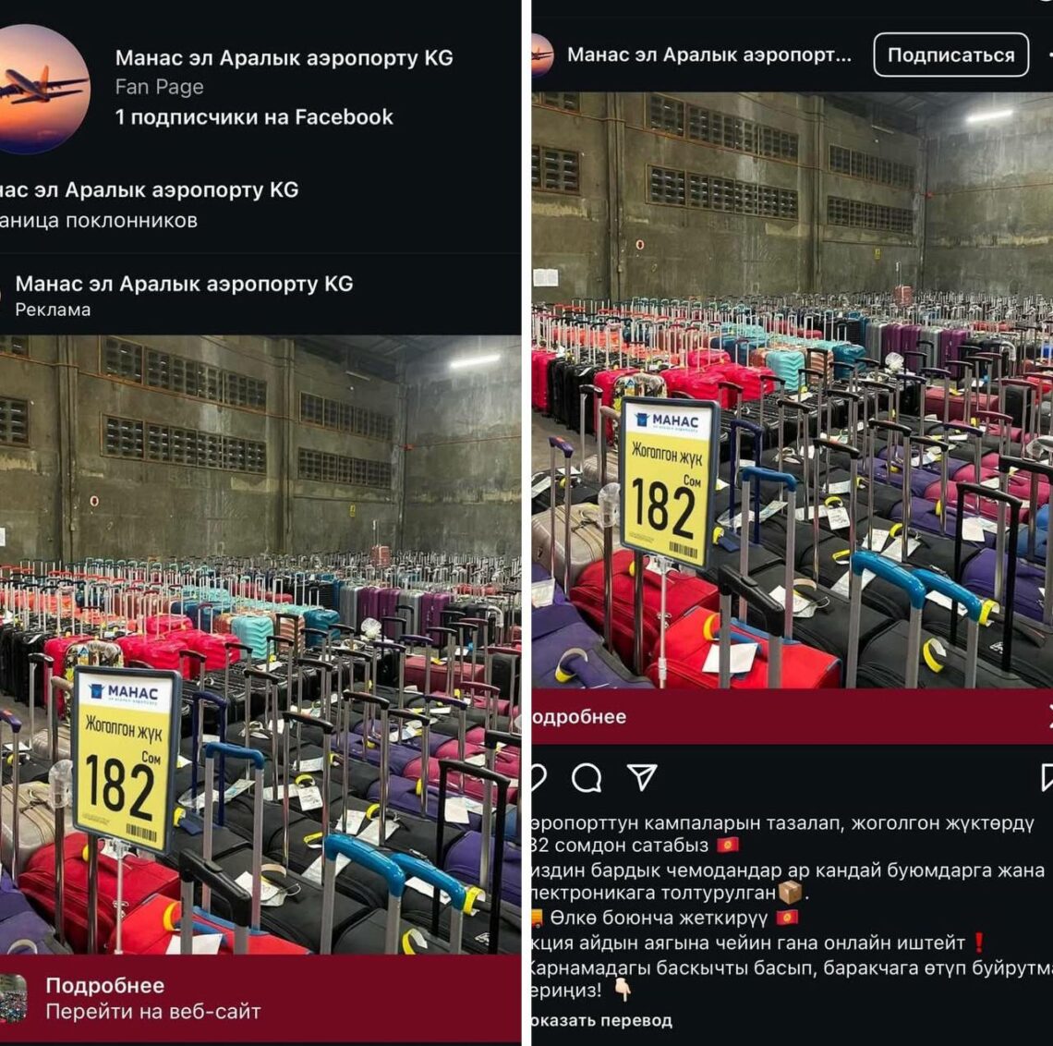
Task: Open small avatar in right post header
Action: [x=542, y=55]
